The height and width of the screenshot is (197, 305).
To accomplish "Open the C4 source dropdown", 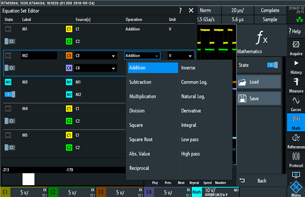I will click(96, 68).
